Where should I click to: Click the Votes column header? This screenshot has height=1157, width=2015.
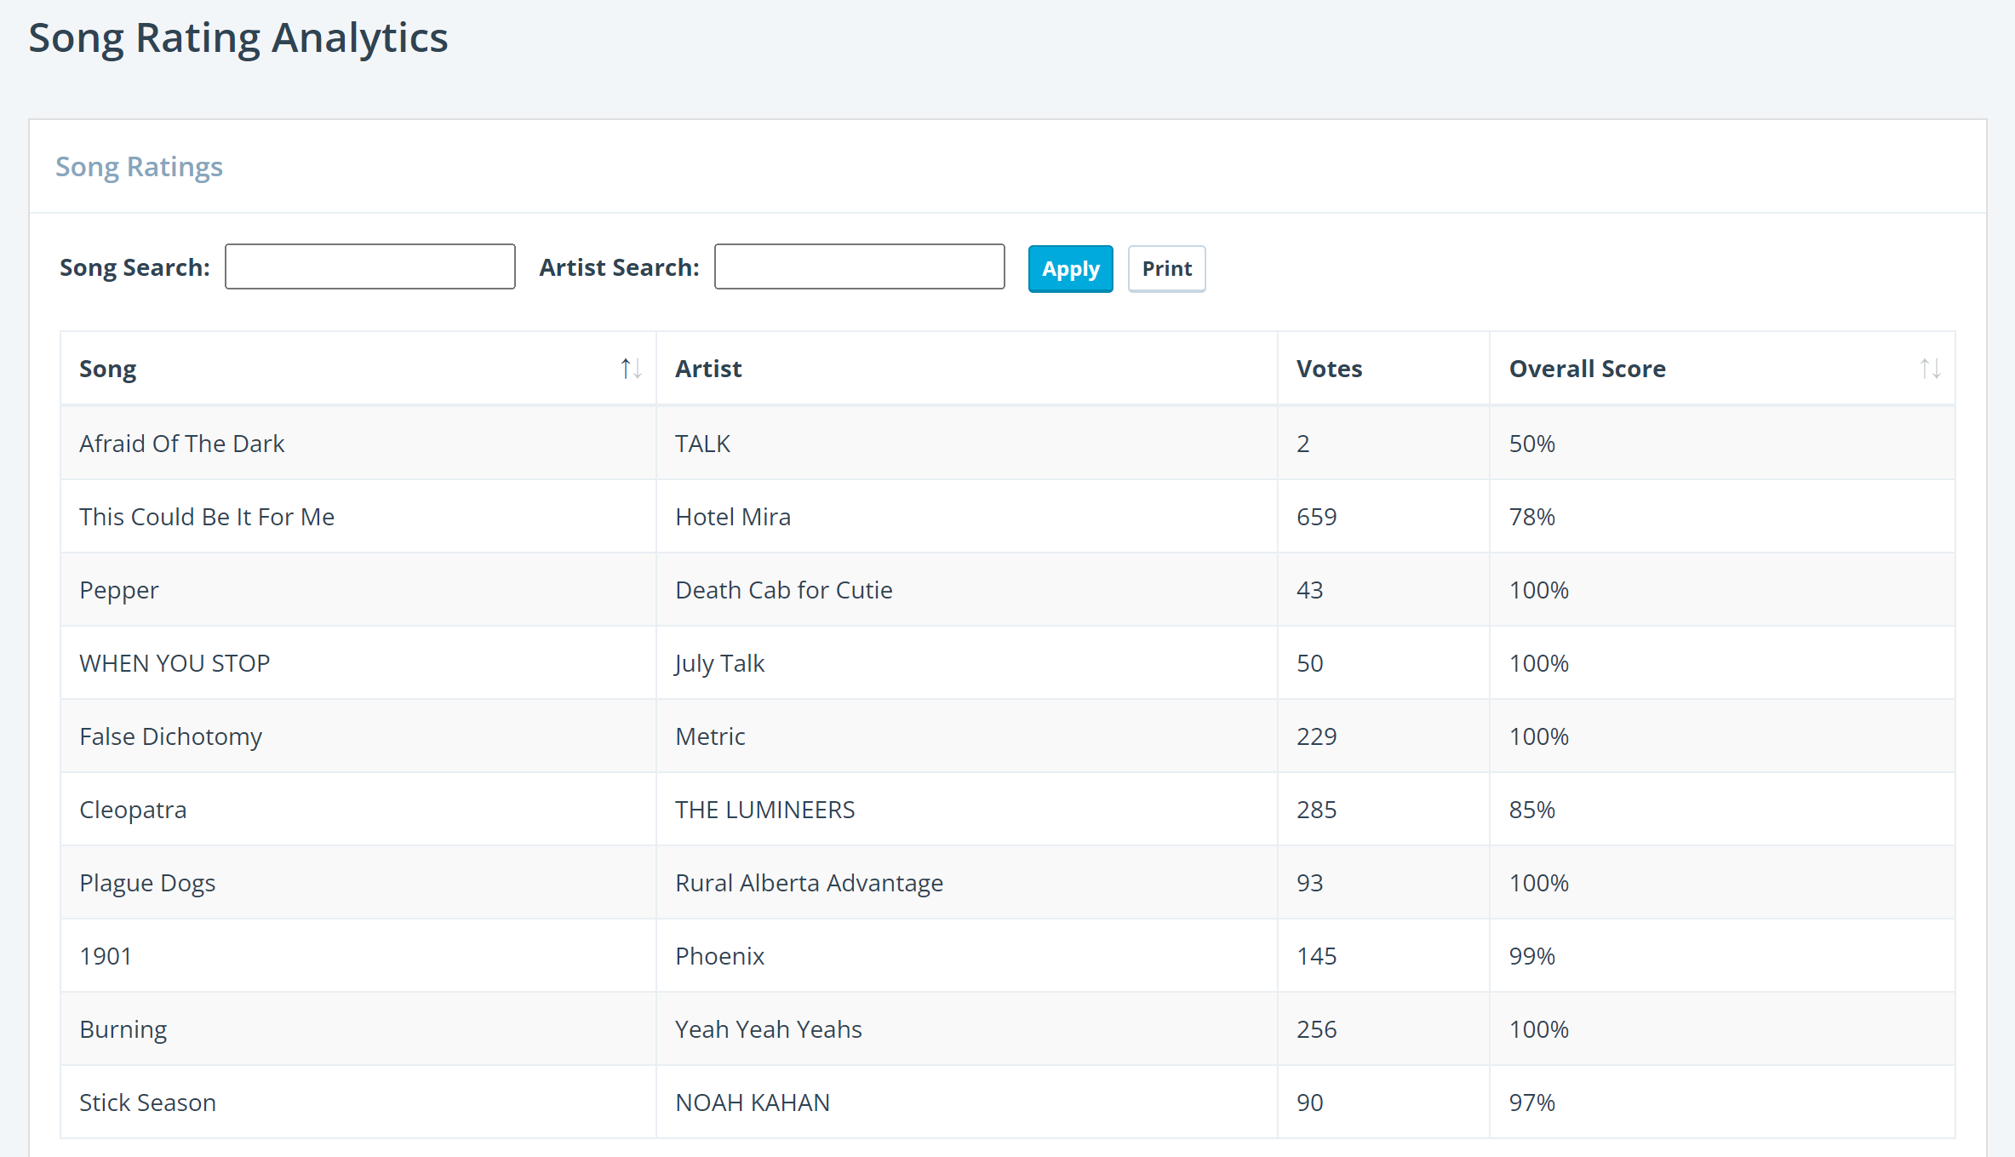(1383, 369)
